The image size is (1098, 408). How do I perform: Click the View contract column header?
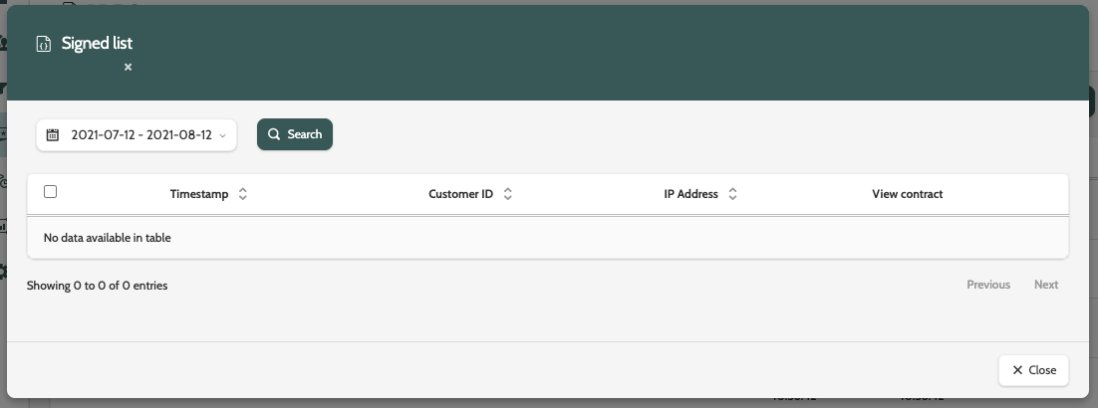click(908, 194)
